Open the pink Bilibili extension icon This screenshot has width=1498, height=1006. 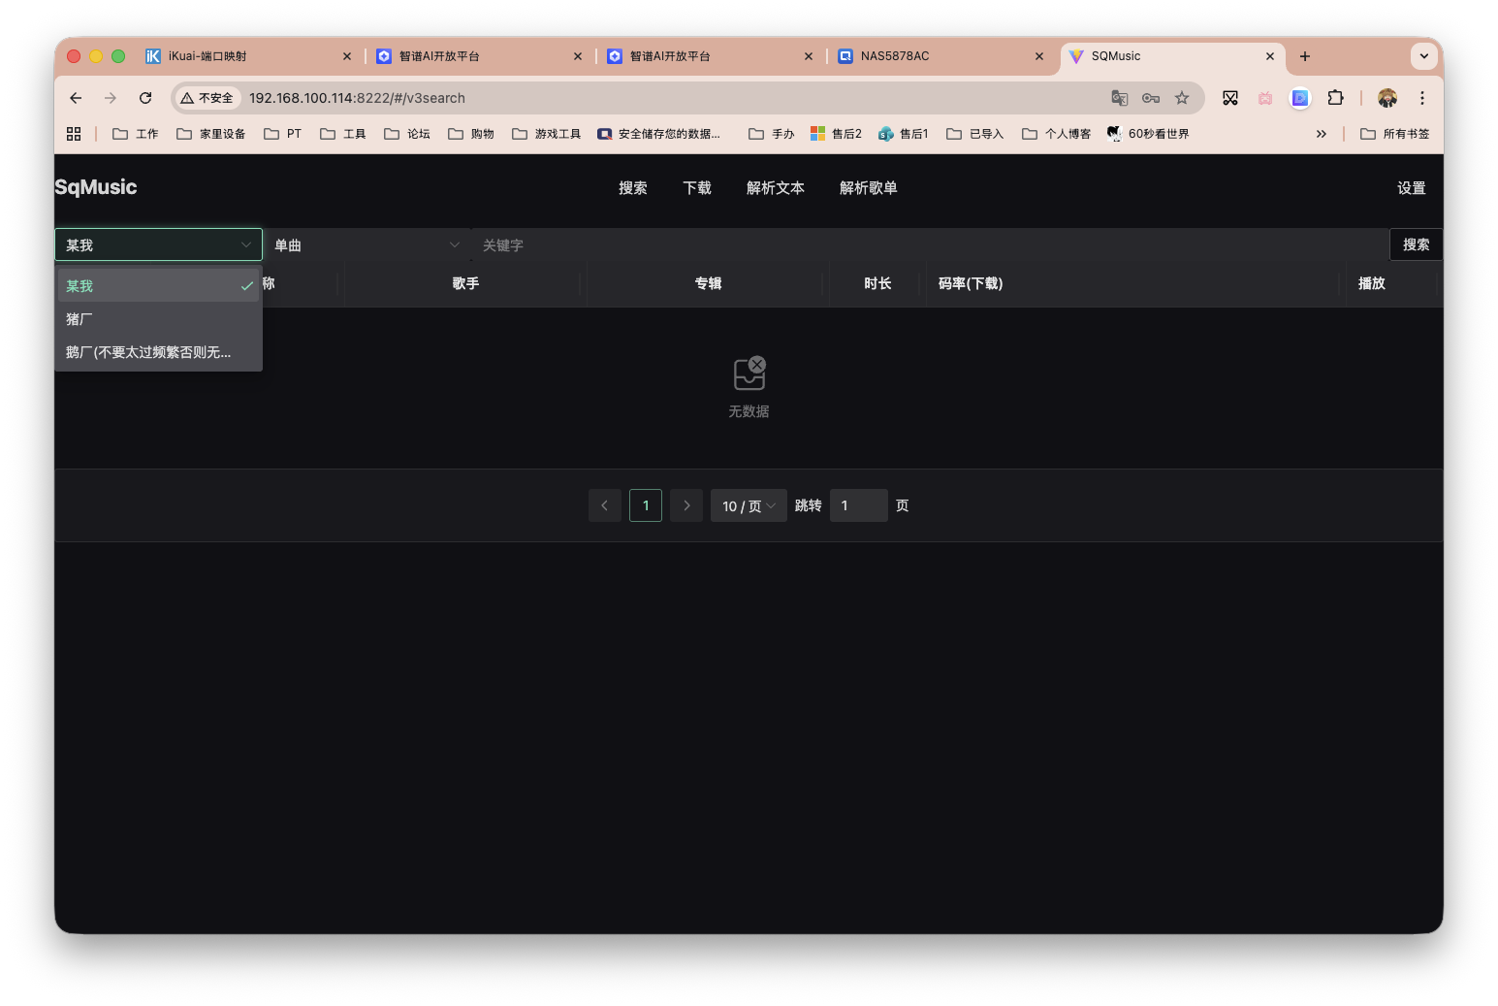tap(1264, 97)
